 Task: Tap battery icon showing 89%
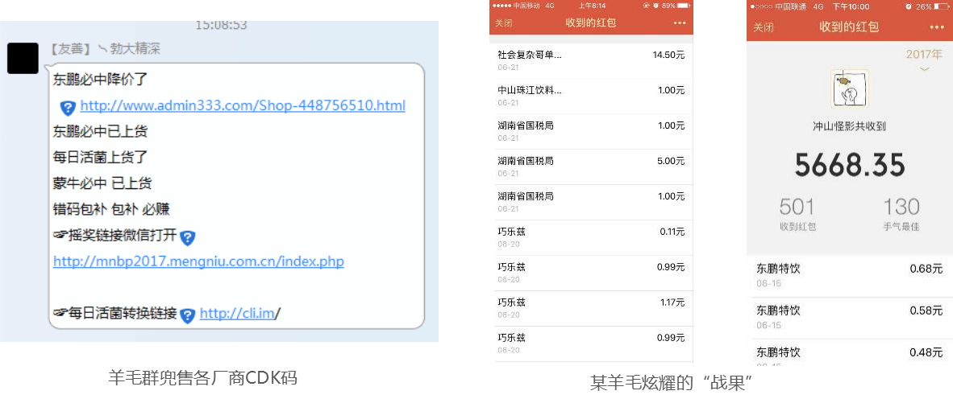[684, 5]
